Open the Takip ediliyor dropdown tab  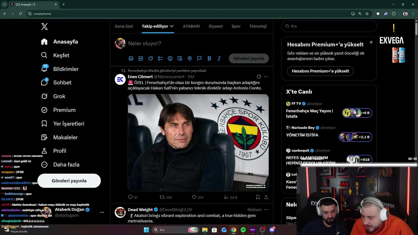coord(158,26)
